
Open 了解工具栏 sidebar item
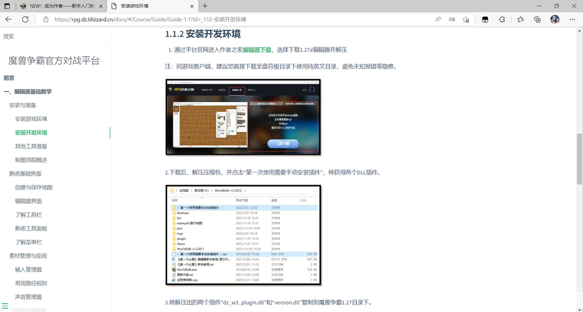click(28, 215)
